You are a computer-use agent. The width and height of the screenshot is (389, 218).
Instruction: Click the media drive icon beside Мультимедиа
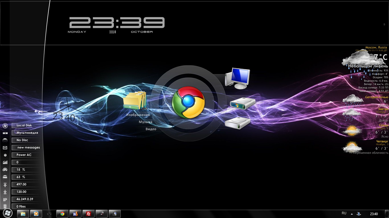pyautogui.click(x=5, y=133)
